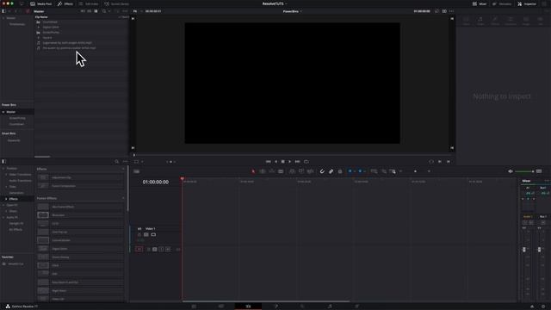The width and height of the screenshot is (551, 310).
Task: Play the timeline in reverse
Action: [275, 162]
